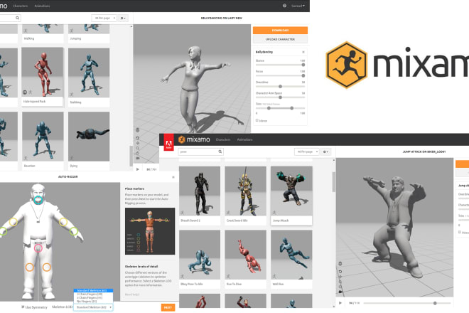Click Next button in Auto-Rigger
Screen dimensions: 469x313
click(x=168, y=307)
